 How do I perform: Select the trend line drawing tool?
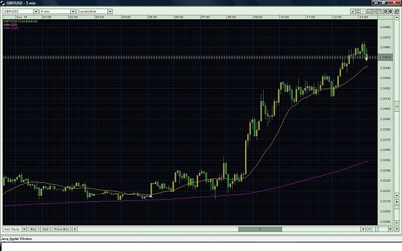(352, 12)
